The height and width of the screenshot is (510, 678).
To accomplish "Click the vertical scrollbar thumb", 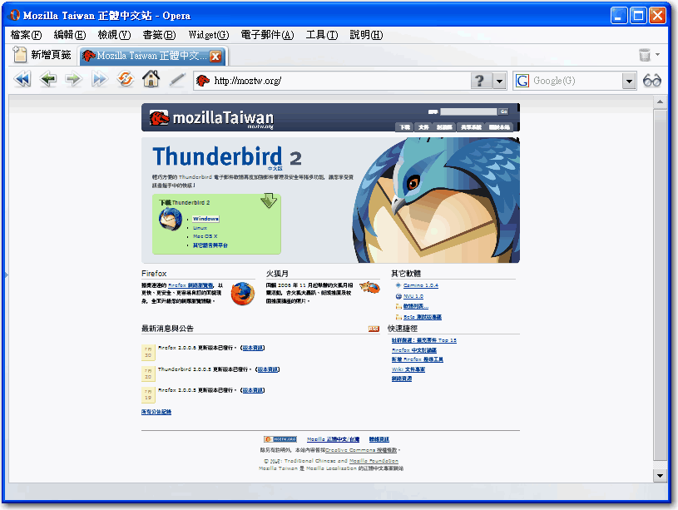I will pos(660,285).
